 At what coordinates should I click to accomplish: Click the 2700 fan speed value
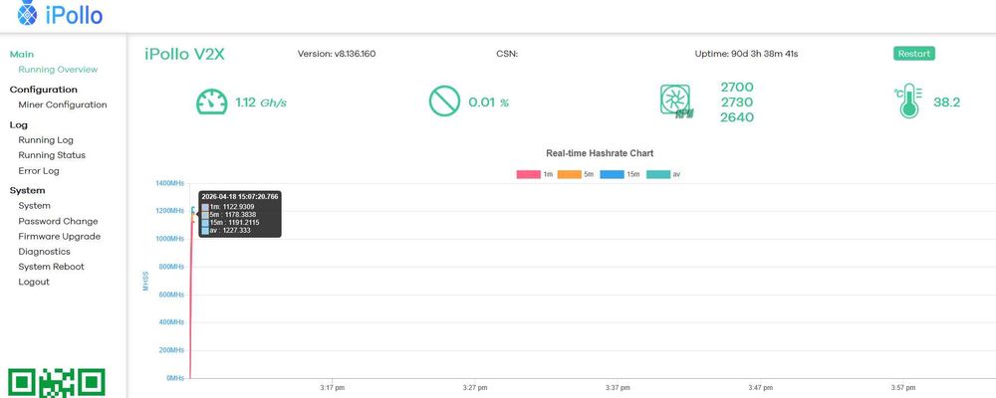737,87
